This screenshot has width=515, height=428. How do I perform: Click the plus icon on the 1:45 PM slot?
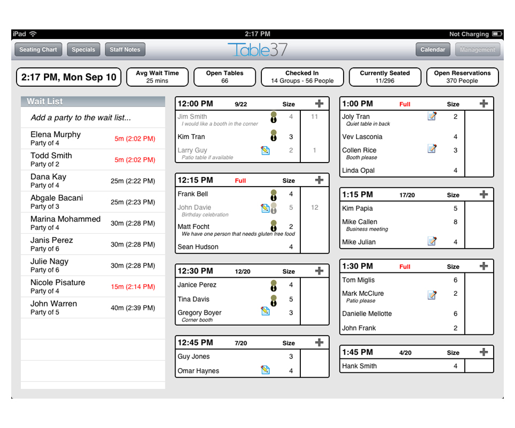[x=483, y=352]
